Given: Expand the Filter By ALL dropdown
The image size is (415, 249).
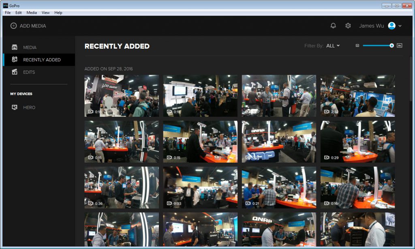Looking at the screenshot, I should [x=333, y=46].
